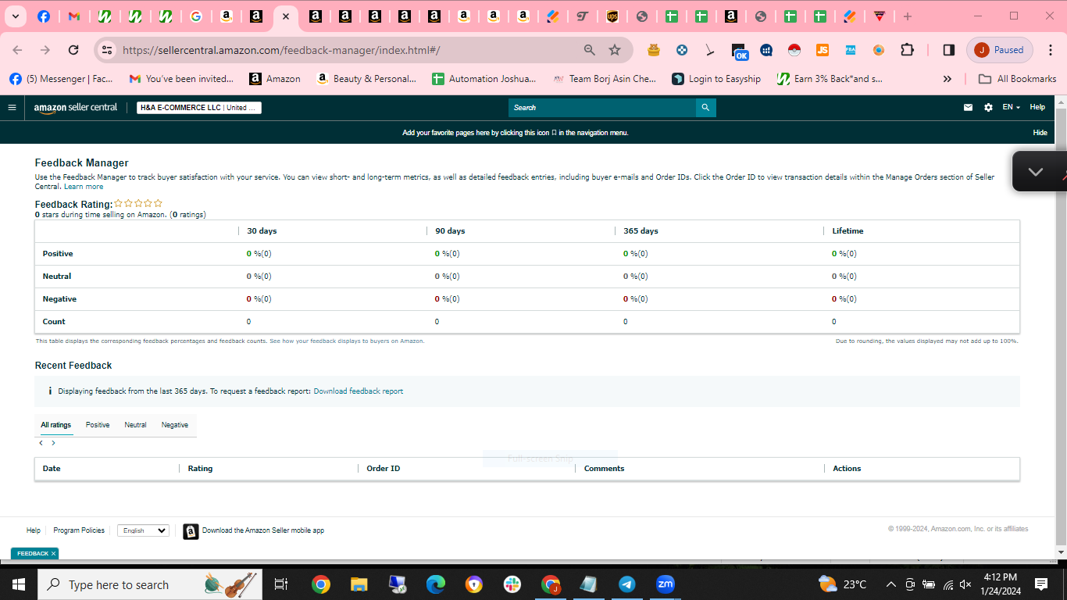
Task: Switch to the Neutral feedback tab
Action: (135, 425)
